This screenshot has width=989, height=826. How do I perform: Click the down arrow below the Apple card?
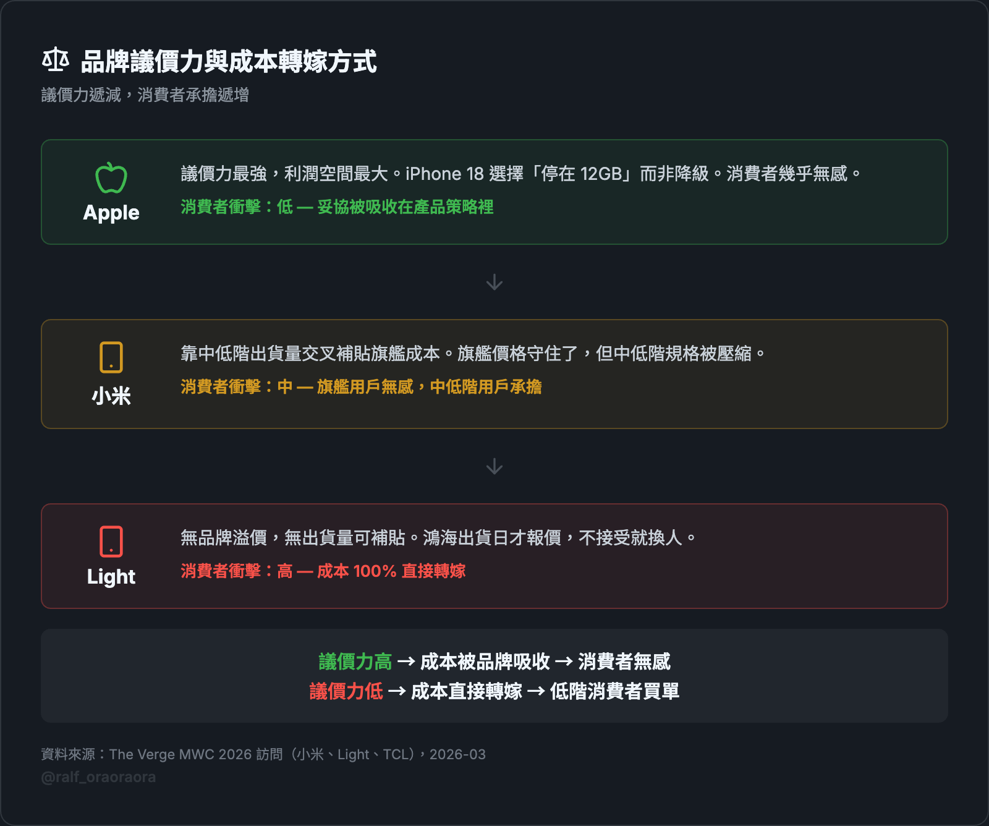coord(494,283)
